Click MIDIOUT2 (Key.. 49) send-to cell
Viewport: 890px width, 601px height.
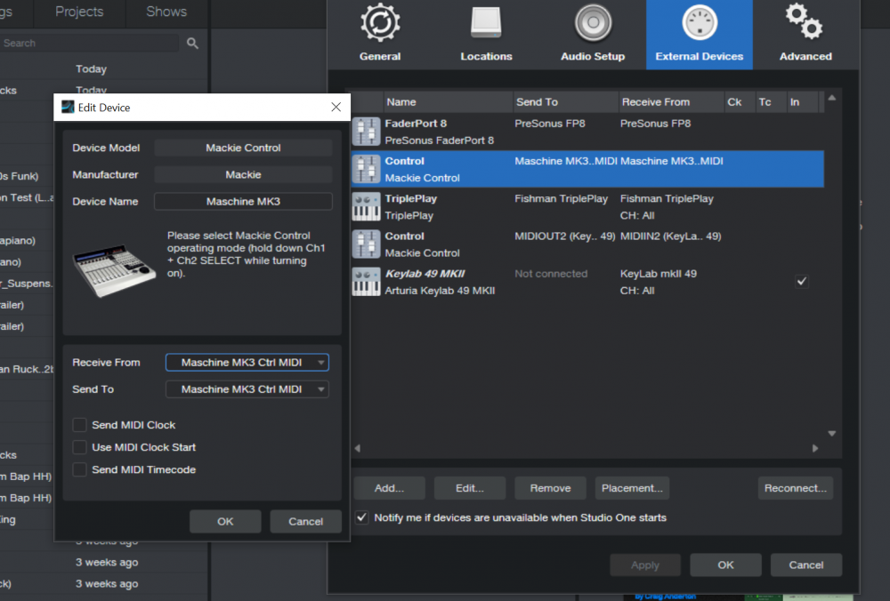tap(565, 236)
